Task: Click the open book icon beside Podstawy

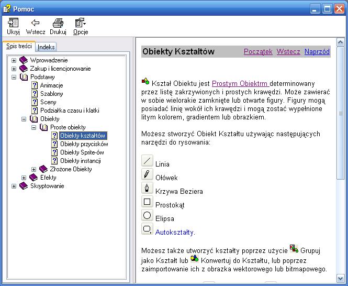Action: 24,77
